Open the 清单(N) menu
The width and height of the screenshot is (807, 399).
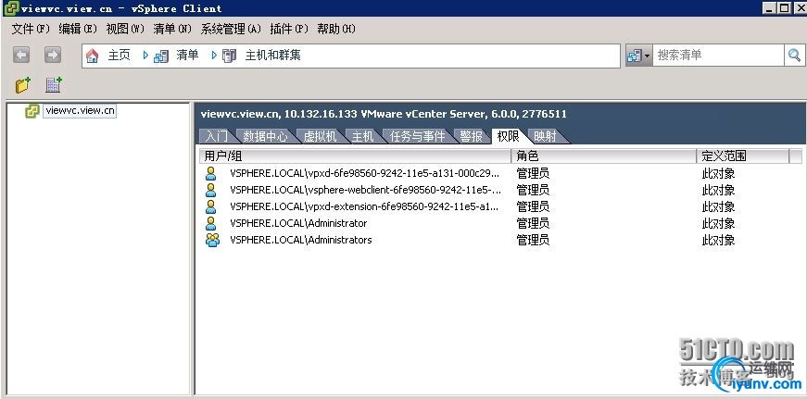pyautogui.click(x=172, y=30)
